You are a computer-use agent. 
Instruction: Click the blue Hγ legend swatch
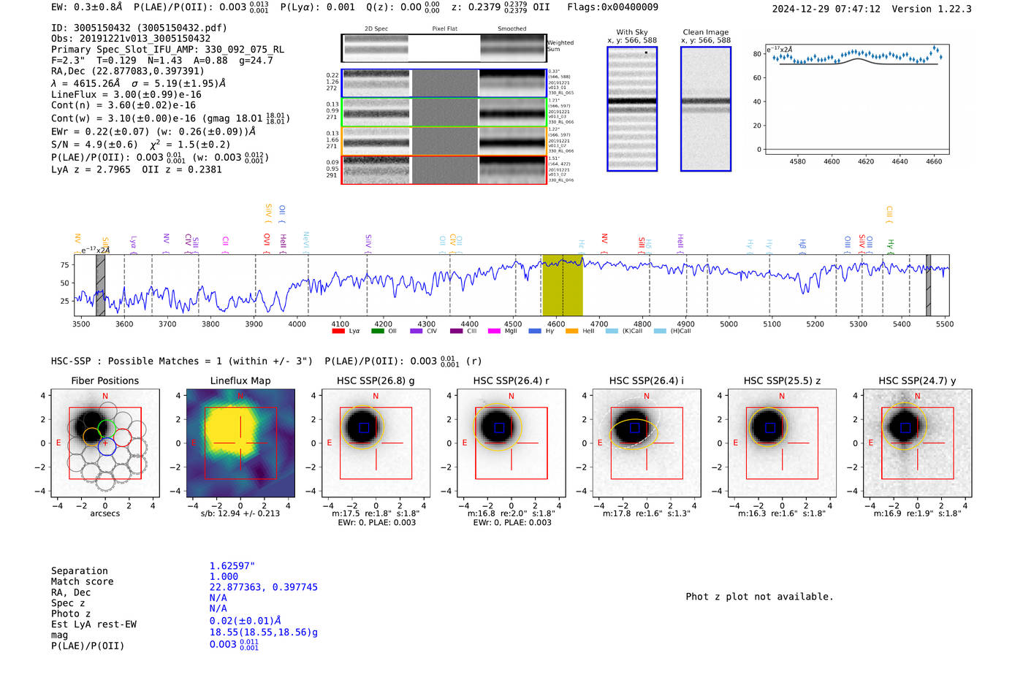point(535,331)
